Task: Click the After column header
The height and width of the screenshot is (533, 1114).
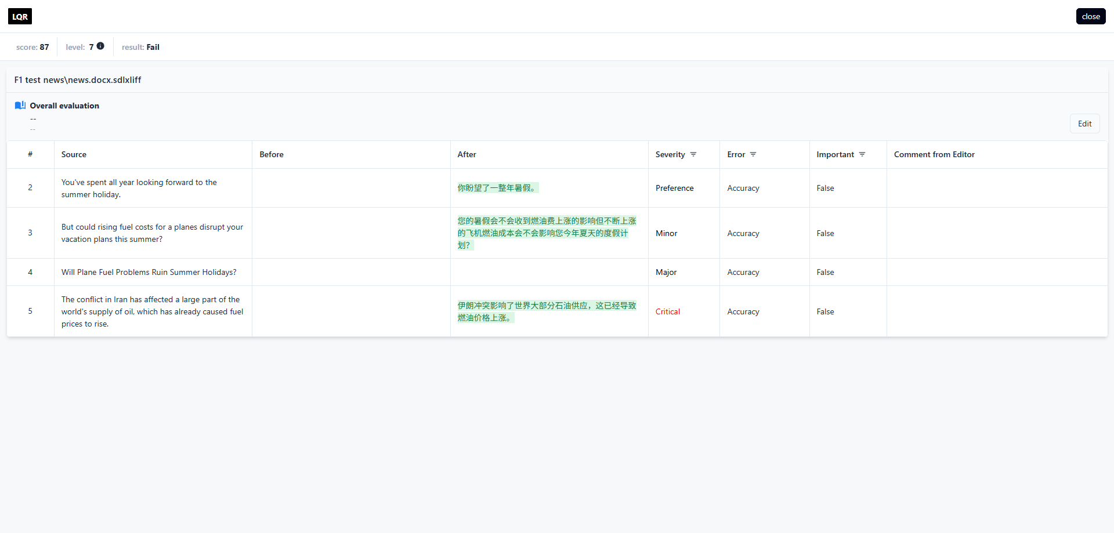Action: (466, 154)
